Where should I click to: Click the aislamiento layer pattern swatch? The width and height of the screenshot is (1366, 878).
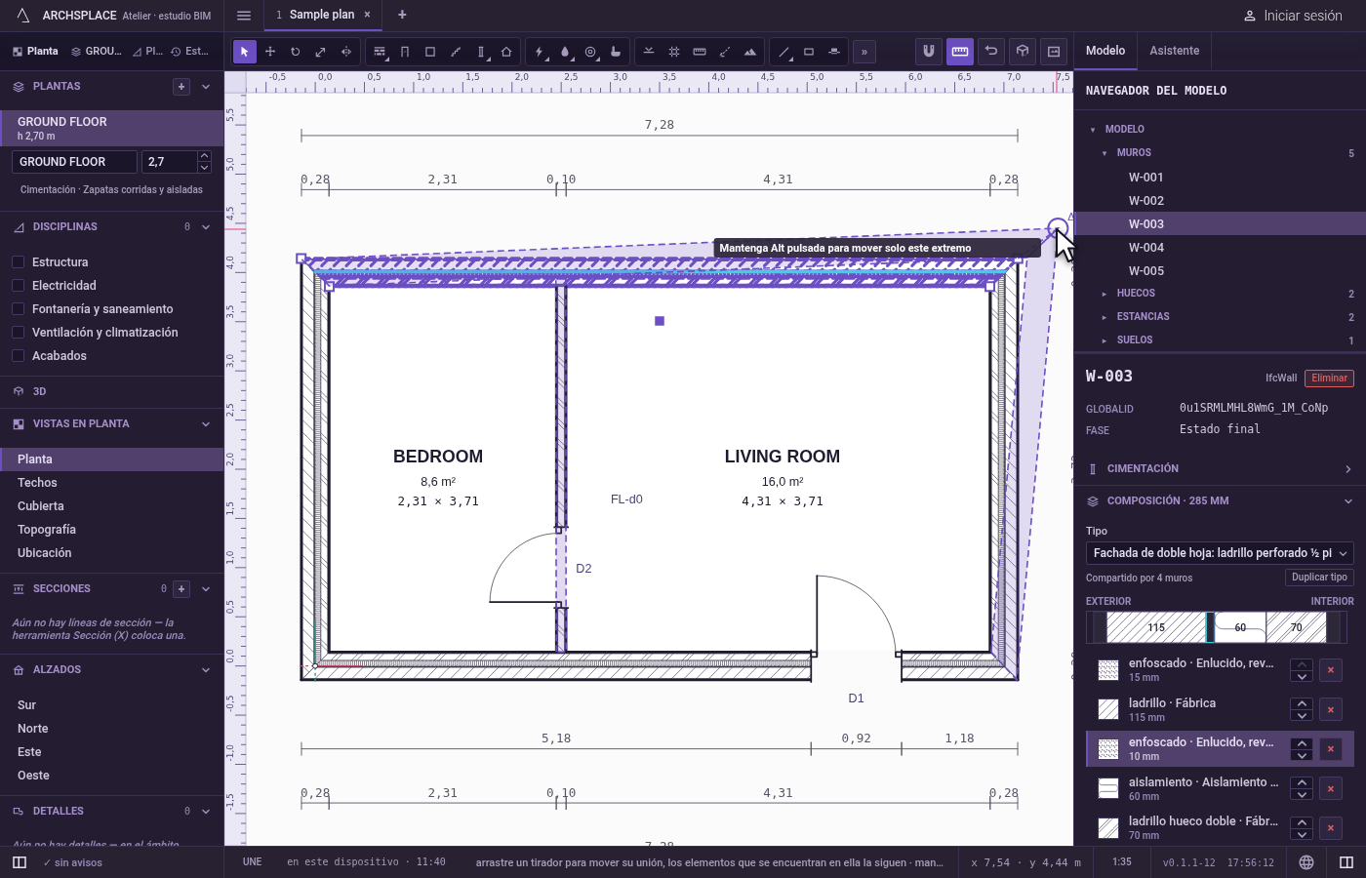pos(1108,788)
